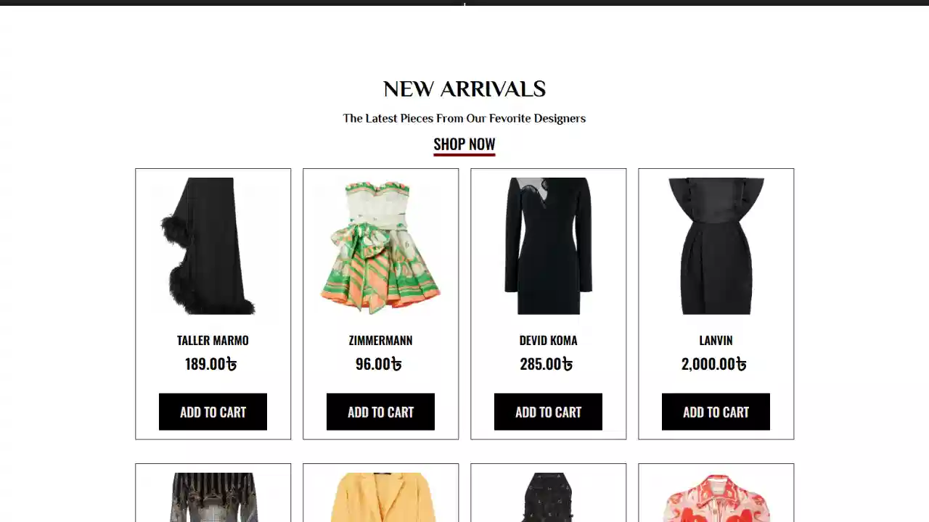Open the green striped Zimmermann dress image
The width and height of the screenshot is (929, 522).
pyautogui.click(x=380, y=246)
